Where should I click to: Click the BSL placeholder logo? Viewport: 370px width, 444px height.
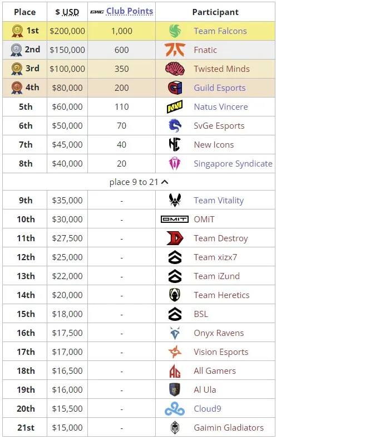(175, 314)
